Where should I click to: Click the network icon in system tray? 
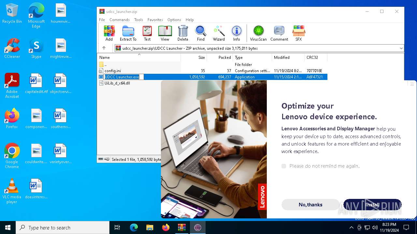(367, 227)
